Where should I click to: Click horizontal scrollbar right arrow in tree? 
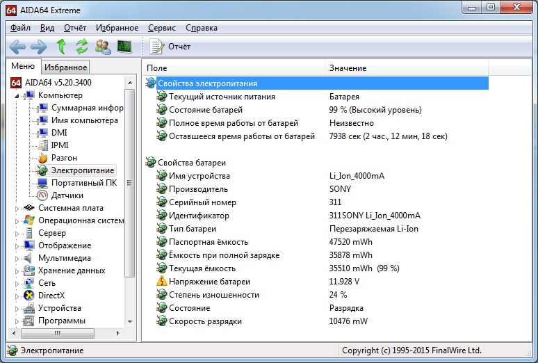point(118,333)
